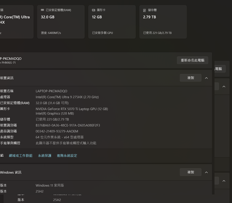
Task: Select device ID B376BA61-0A36 value
Action: [x=68, y=125]
